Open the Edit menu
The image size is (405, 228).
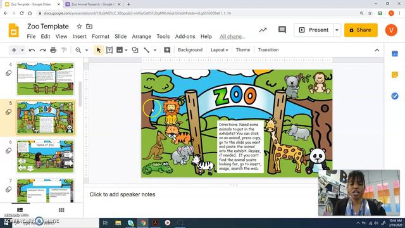point(46,37)
